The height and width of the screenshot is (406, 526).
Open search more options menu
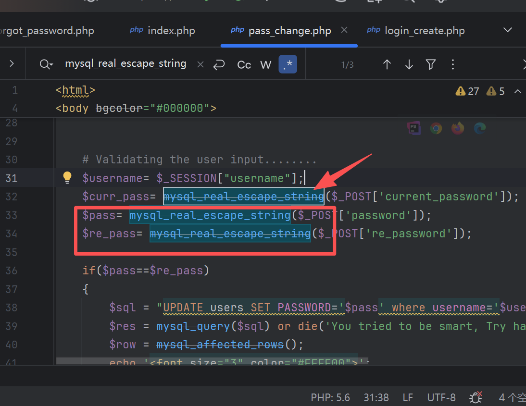(x=453, y=64)
